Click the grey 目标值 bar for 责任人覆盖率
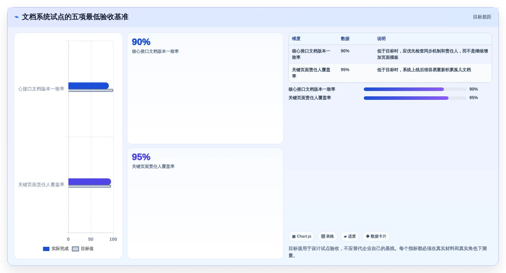This screenshot has height=273, width=506. [90, 186]
